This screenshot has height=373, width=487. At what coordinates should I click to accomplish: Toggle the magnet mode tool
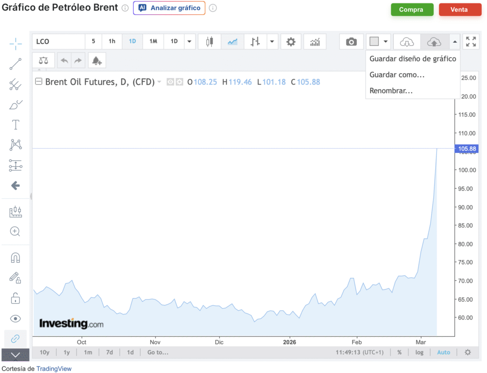pyautogui.click(x=15, y=258)
